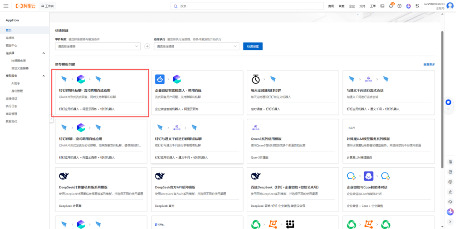Open the 工单 top menu

[x=373, y=6]
